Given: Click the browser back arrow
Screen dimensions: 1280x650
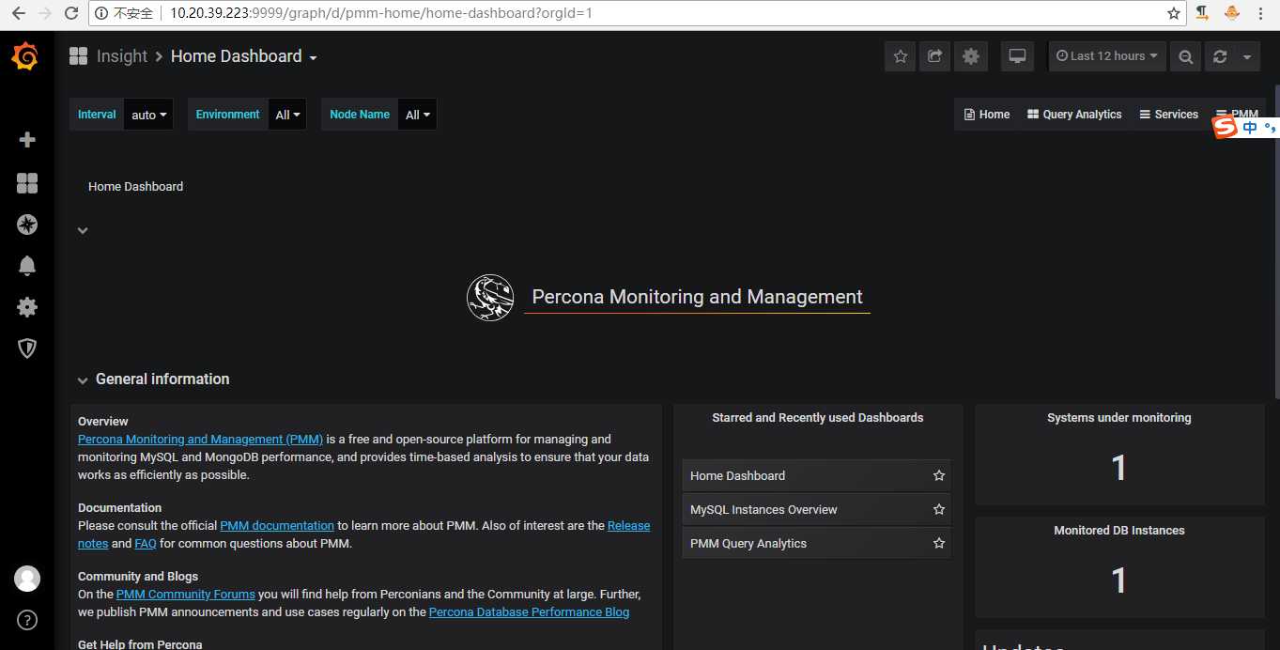Looking at the screenshot, I should point(18,13).
